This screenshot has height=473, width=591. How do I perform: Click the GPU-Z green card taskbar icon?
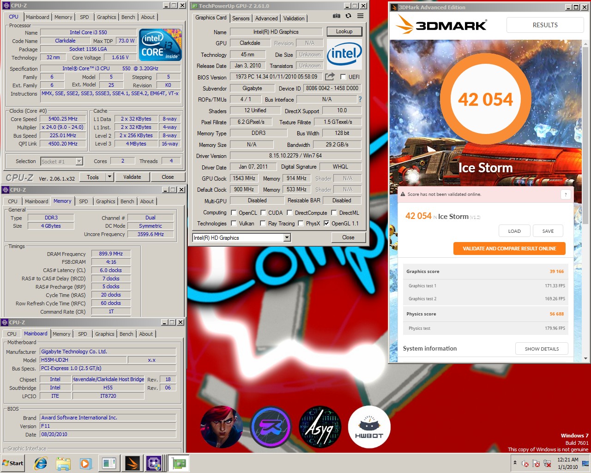(178, 463)
